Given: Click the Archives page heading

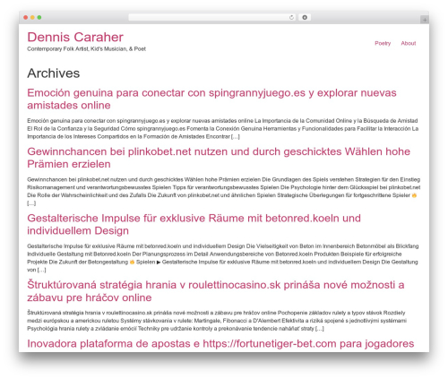Looking at the screenshot, I should (54, 73).
